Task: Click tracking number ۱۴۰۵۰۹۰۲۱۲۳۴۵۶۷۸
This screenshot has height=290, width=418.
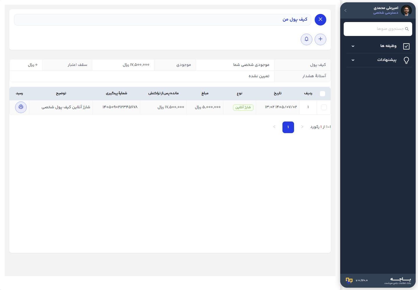Action: click(x=120, y=107)
